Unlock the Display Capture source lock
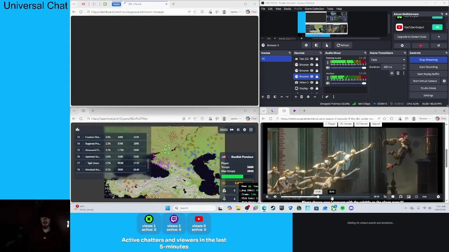The image size is (449, 252). [317, 88]
